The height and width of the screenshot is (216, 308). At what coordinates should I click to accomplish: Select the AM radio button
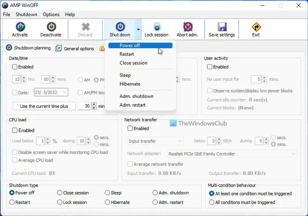pyautogui.click(x=81, y=80)
